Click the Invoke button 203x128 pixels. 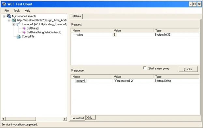[188, 69]
